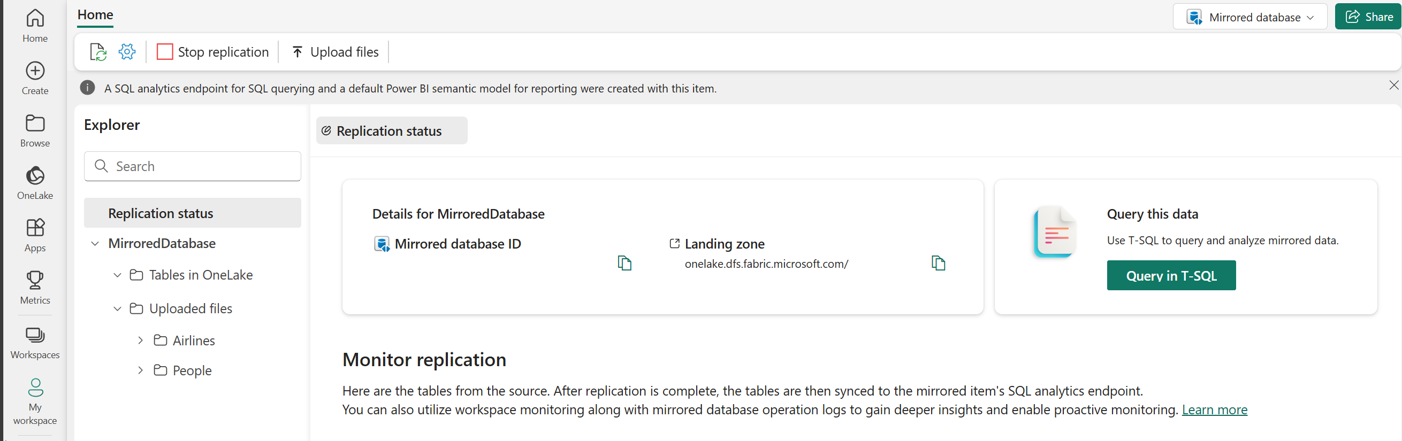The height and width of the screenshot is (441, 1402).
Task: Select the Replication status tab
Action: [x=391, y=131]
